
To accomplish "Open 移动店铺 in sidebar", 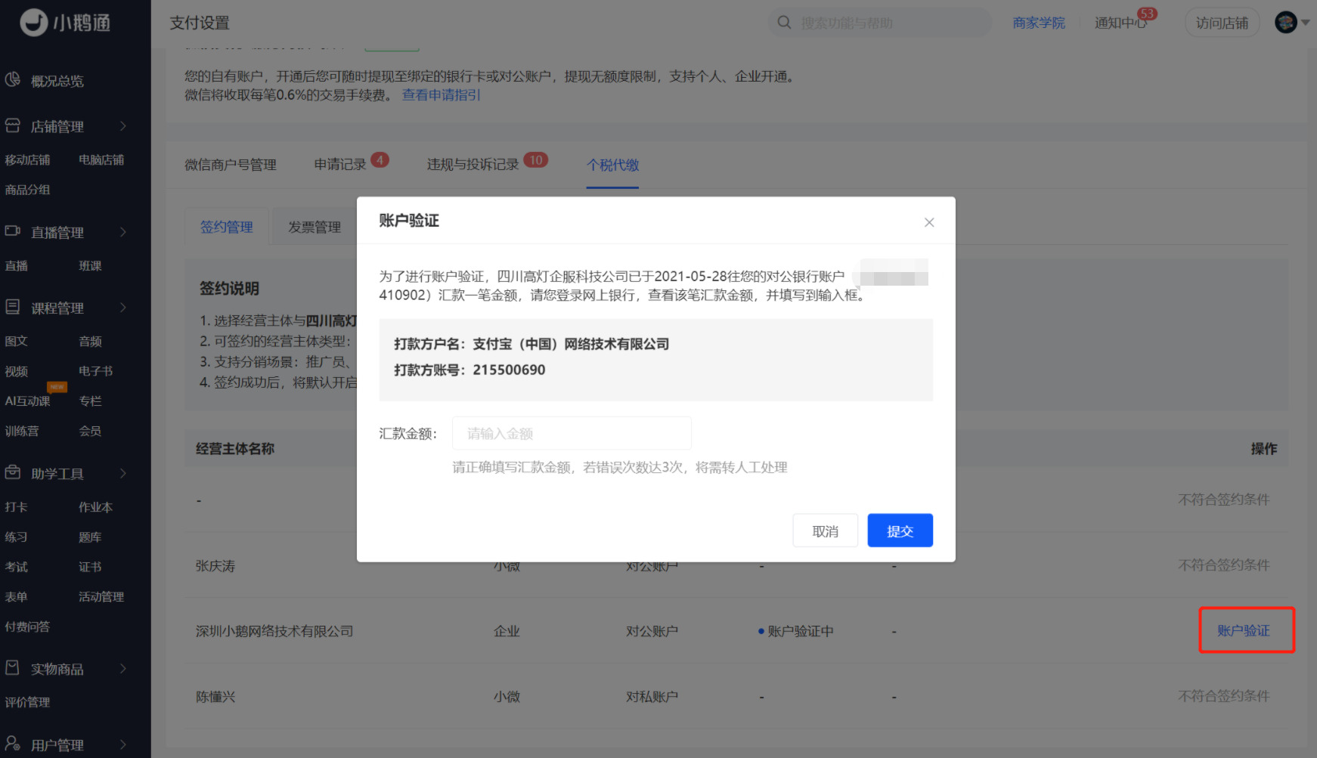I will point(27,160).
